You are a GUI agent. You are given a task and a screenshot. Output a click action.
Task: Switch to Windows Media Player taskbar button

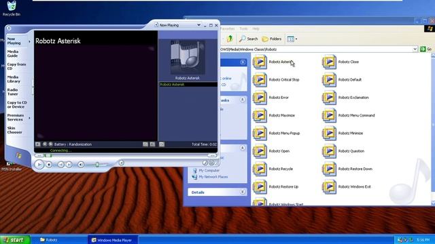[x=114, y=240]
